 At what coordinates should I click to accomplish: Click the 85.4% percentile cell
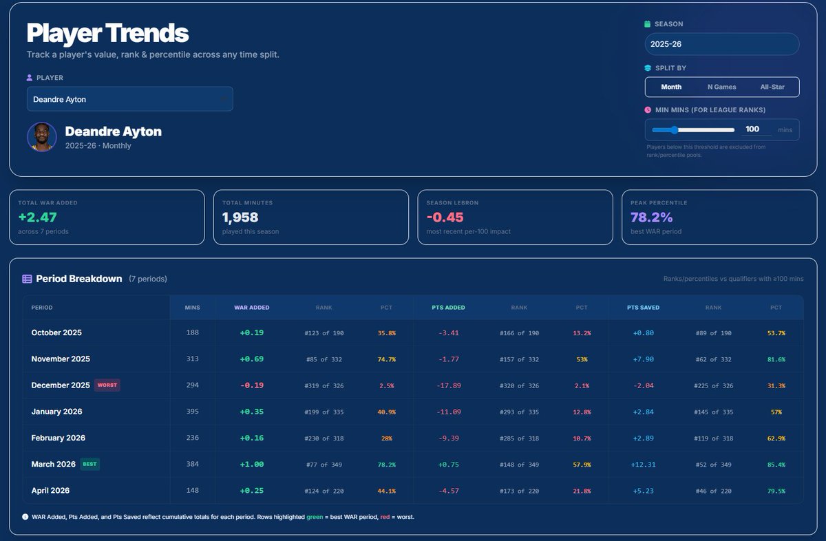tap(776, 465)
